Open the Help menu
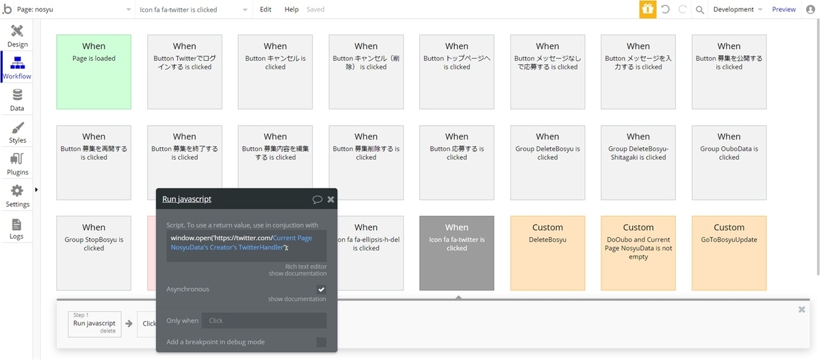 click(291, 10)
